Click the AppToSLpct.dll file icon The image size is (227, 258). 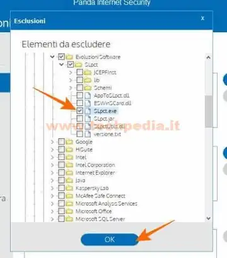[x=88, y=95]
